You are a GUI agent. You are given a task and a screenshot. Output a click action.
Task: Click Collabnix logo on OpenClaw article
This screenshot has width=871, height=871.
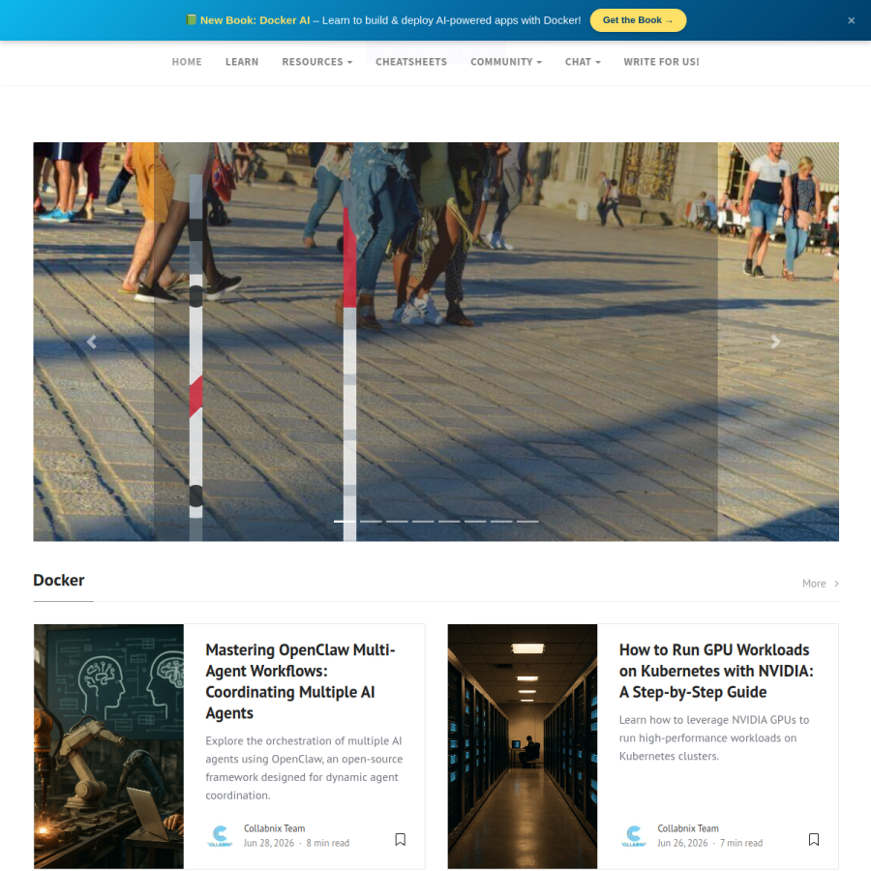coord(220,836)
